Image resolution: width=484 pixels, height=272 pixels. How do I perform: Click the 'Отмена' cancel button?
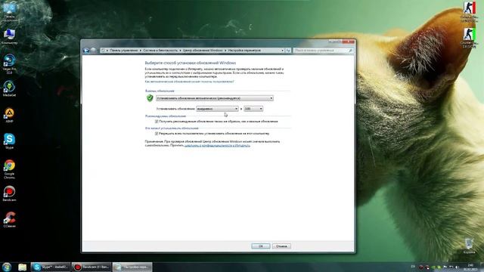281,246
